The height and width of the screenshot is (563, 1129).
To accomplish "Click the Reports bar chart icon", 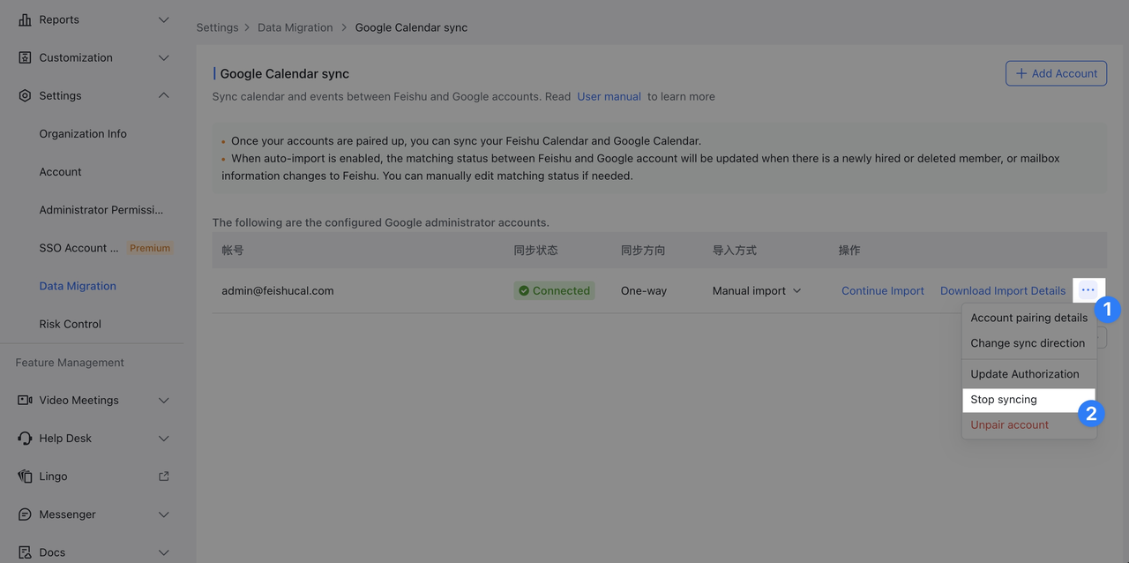I will point(25,19).
